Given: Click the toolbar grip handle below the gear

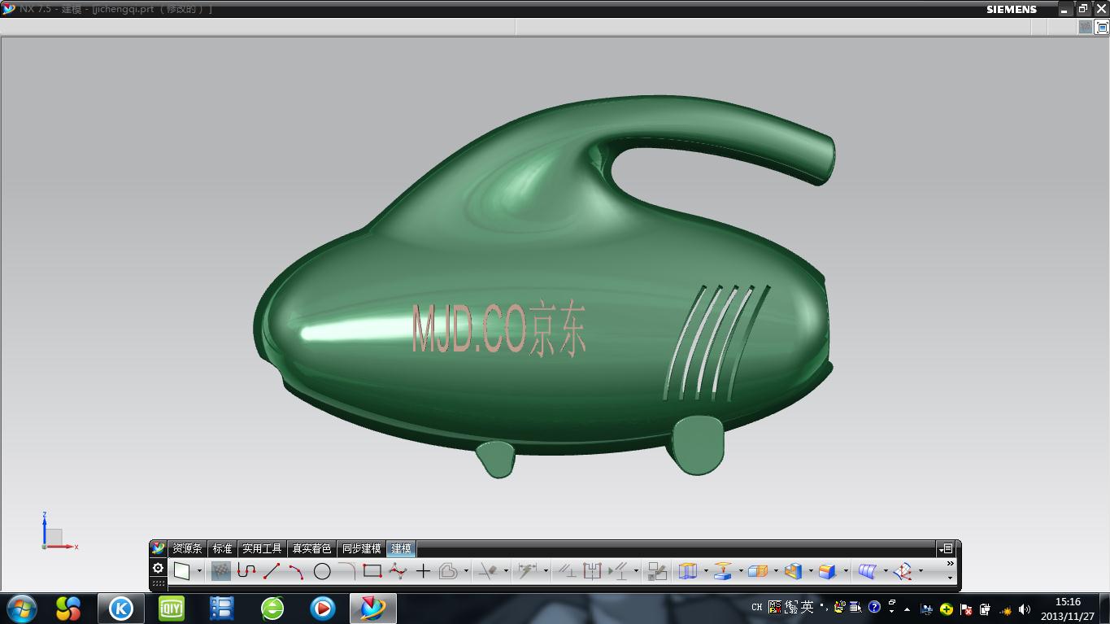Looking at the screenshot, I should 159,583.
